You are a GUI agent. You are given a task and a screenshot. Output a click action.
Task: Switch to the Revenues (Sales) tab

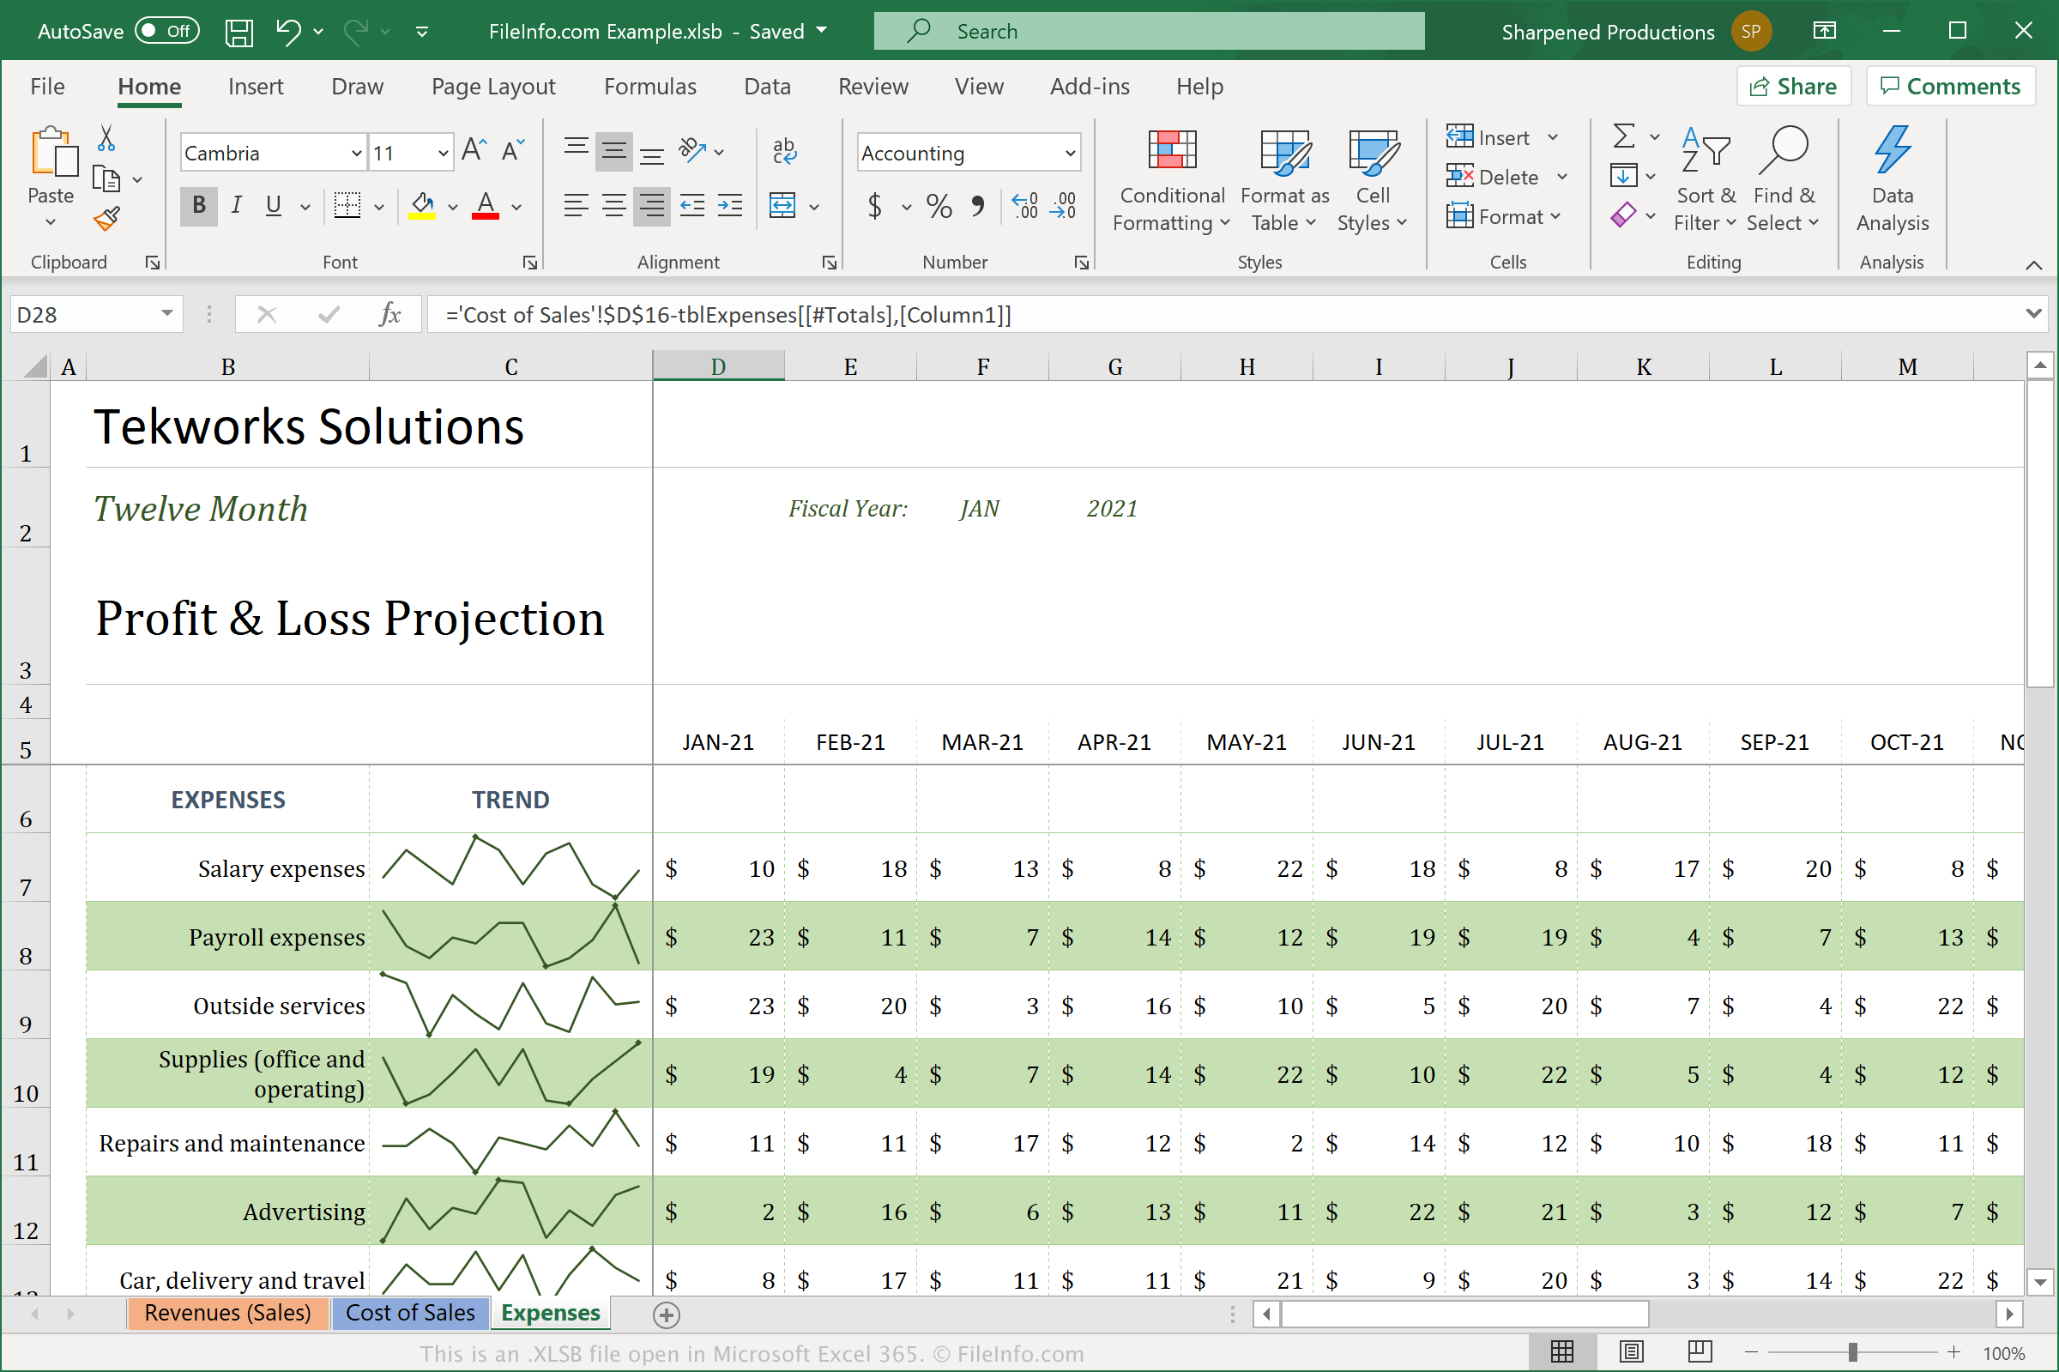coord(226,1314)
